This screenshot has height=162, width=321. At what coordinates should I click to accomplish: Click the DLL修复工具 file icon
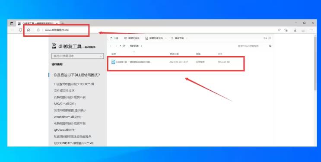[113, 62]
